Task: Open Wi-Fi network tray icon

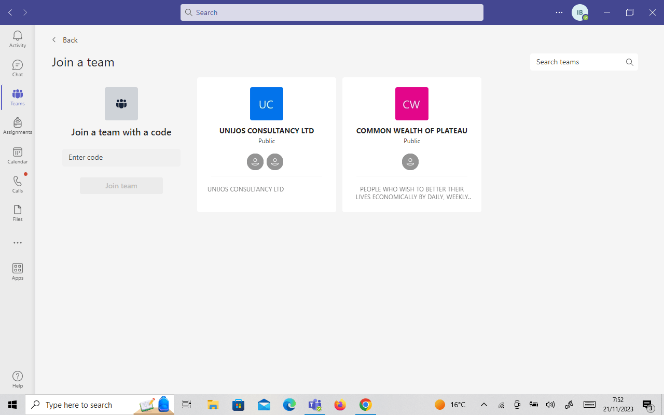Action: 502,405
